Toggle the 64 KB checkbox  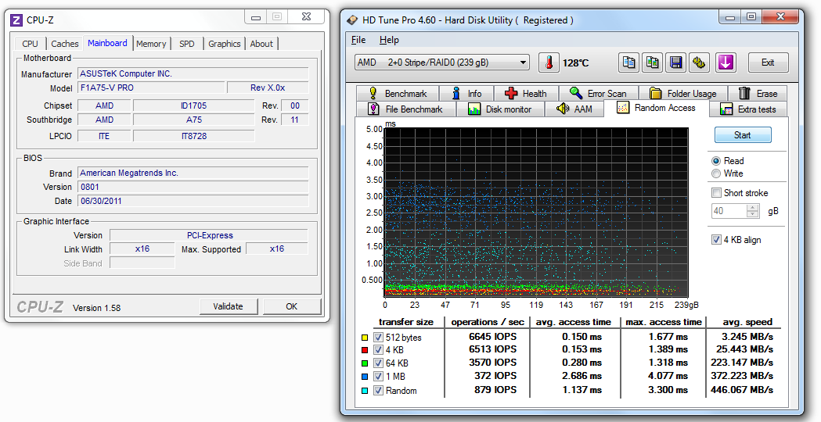[378, 363]
